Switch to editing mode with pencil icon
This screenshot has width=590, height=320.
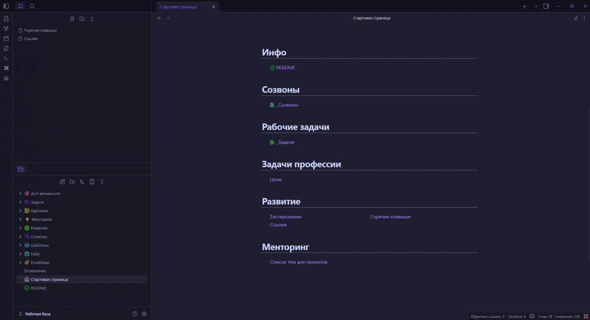(x=576, y=18)
